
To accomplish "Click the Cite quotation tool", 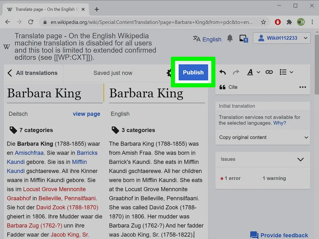I will 228,87.
